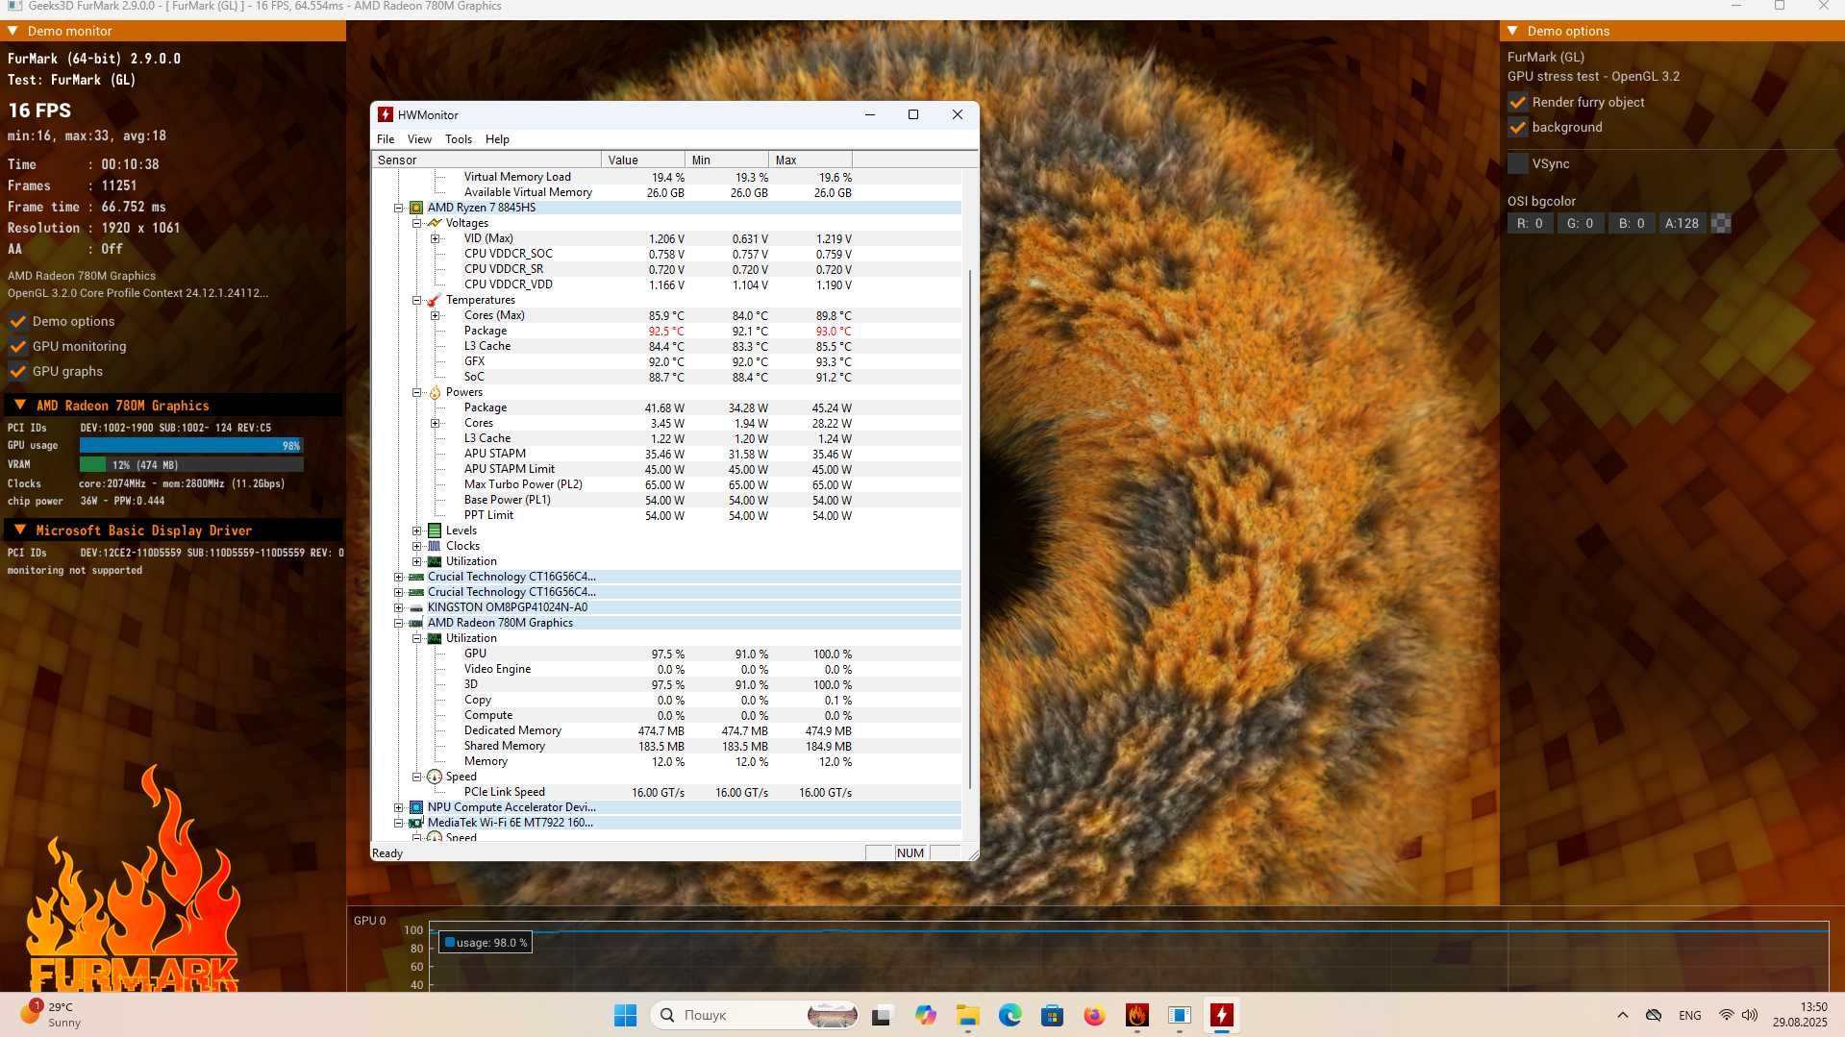Click the KINGSTON drive icon
Image resolution: width=1845 pixels, height=1037 pixels.
point(416,607)
